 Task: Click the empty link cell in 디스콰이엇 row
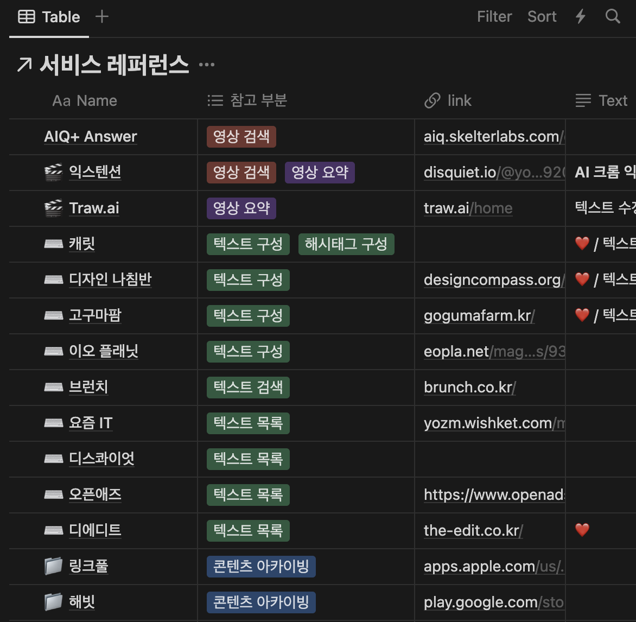click(x=490, y=459)
